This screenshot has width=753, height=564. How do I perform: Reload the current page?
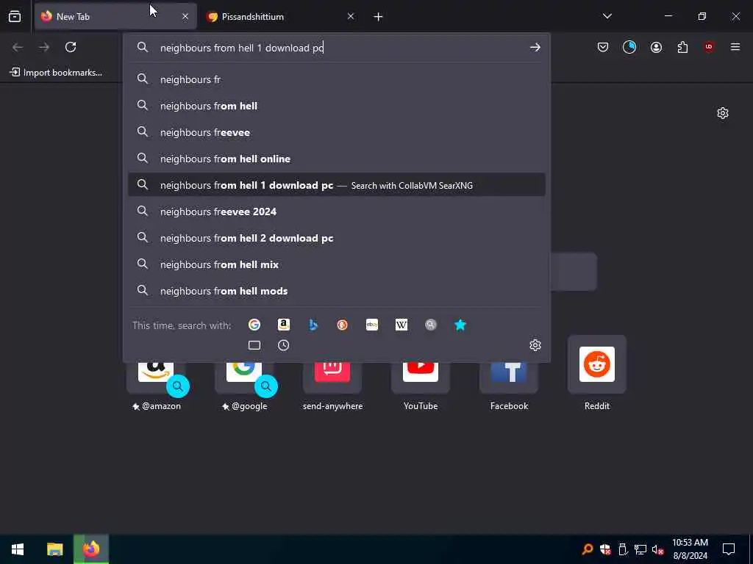point(71,47)
